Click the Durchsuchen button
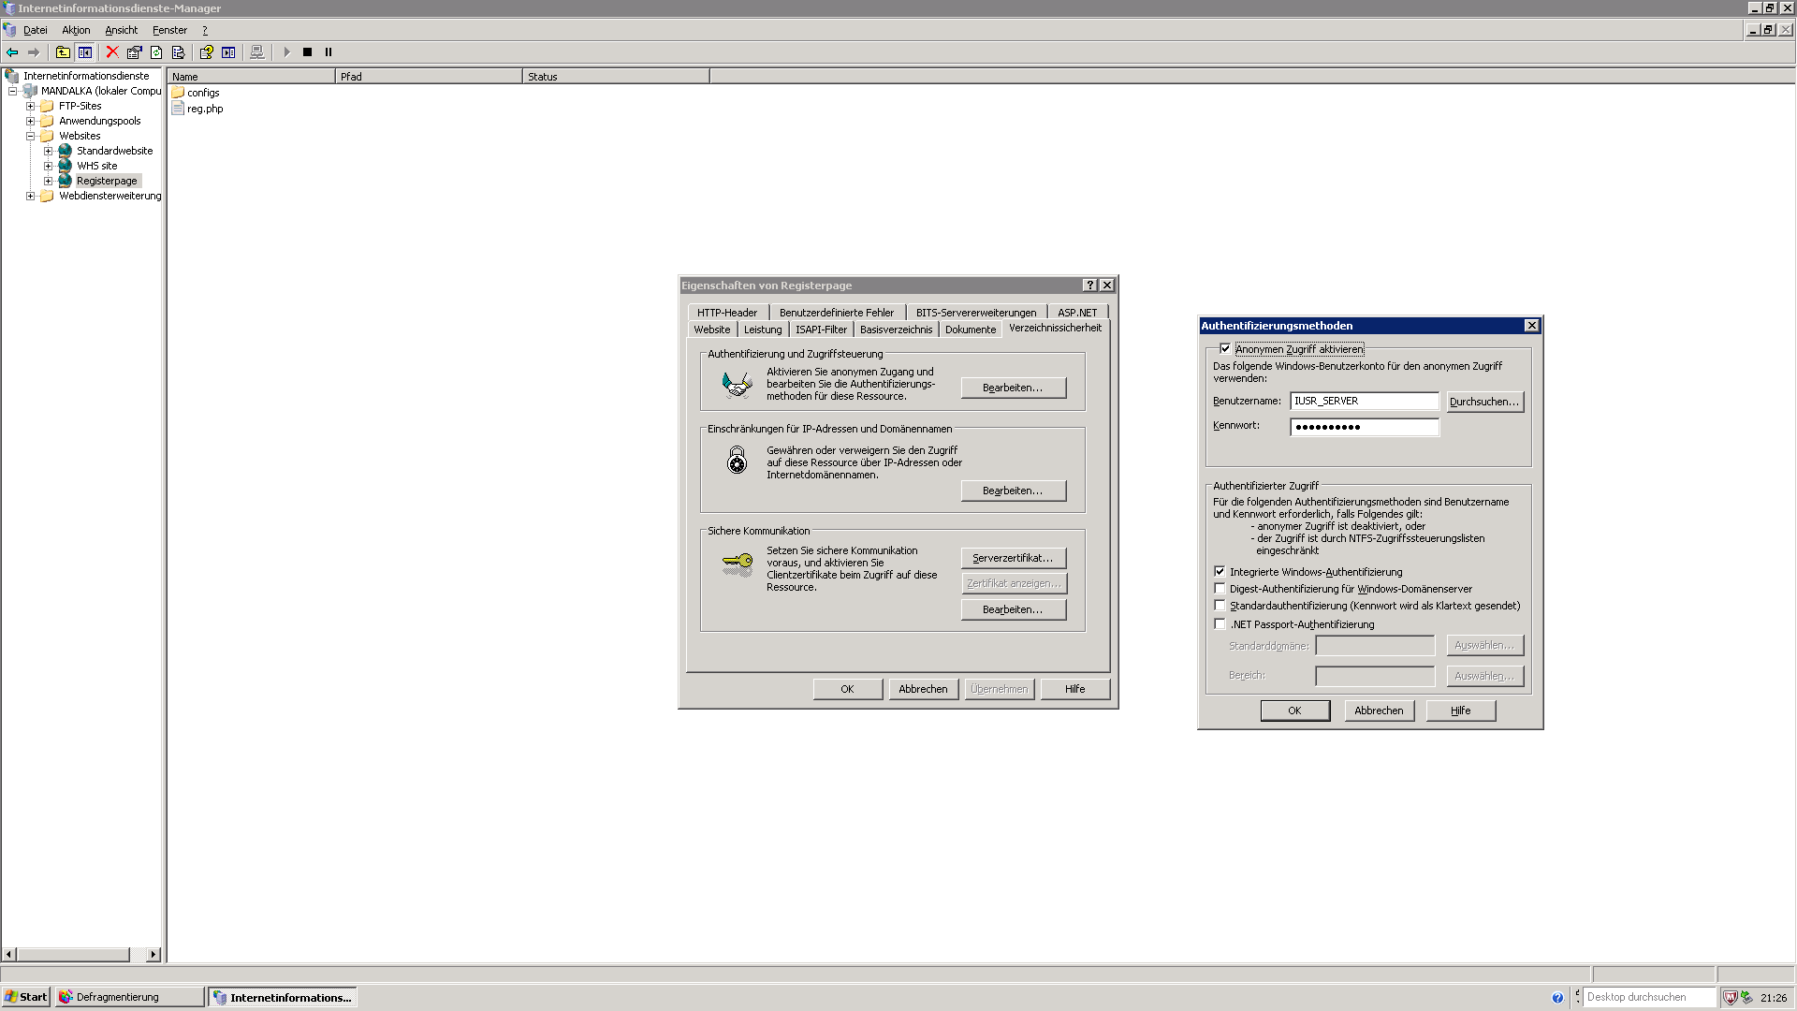 pyautogui.click(x=1484, y=402)
